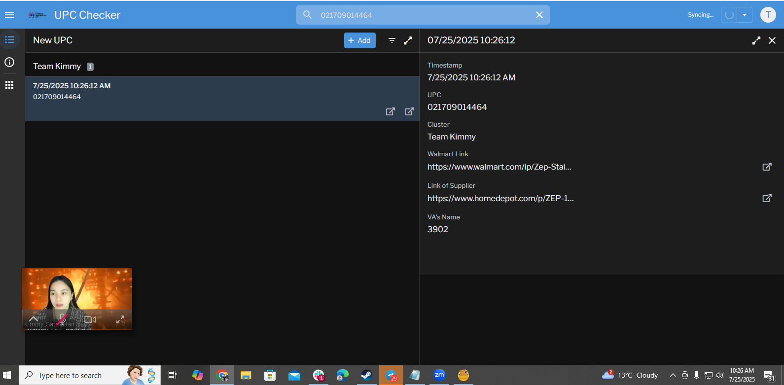Clear the search field text

[x=539, y=15]
